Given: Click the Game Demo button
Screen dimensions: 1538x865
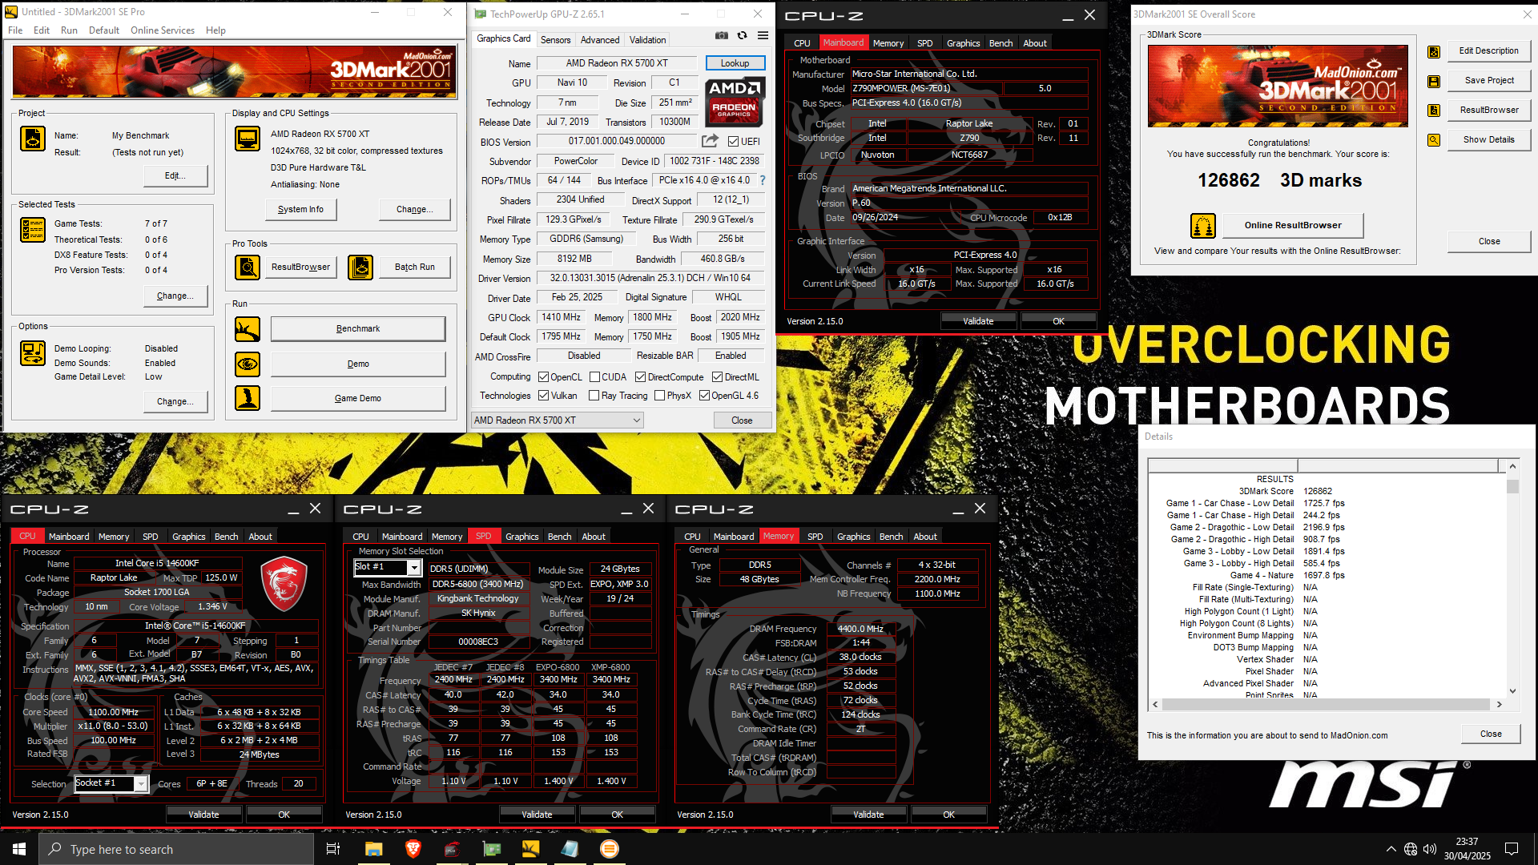Looking at the screenshot, I should pos(358,399).
